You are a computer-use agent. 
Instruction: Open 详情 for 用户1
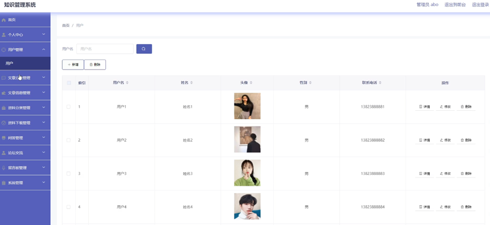click(424, 107)
